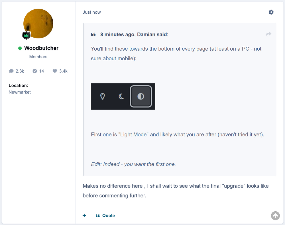The width and height of the screenshot is (285, 225).
Task: Click the crescent moon Dark Mode icon
Action: click(121, 96)
